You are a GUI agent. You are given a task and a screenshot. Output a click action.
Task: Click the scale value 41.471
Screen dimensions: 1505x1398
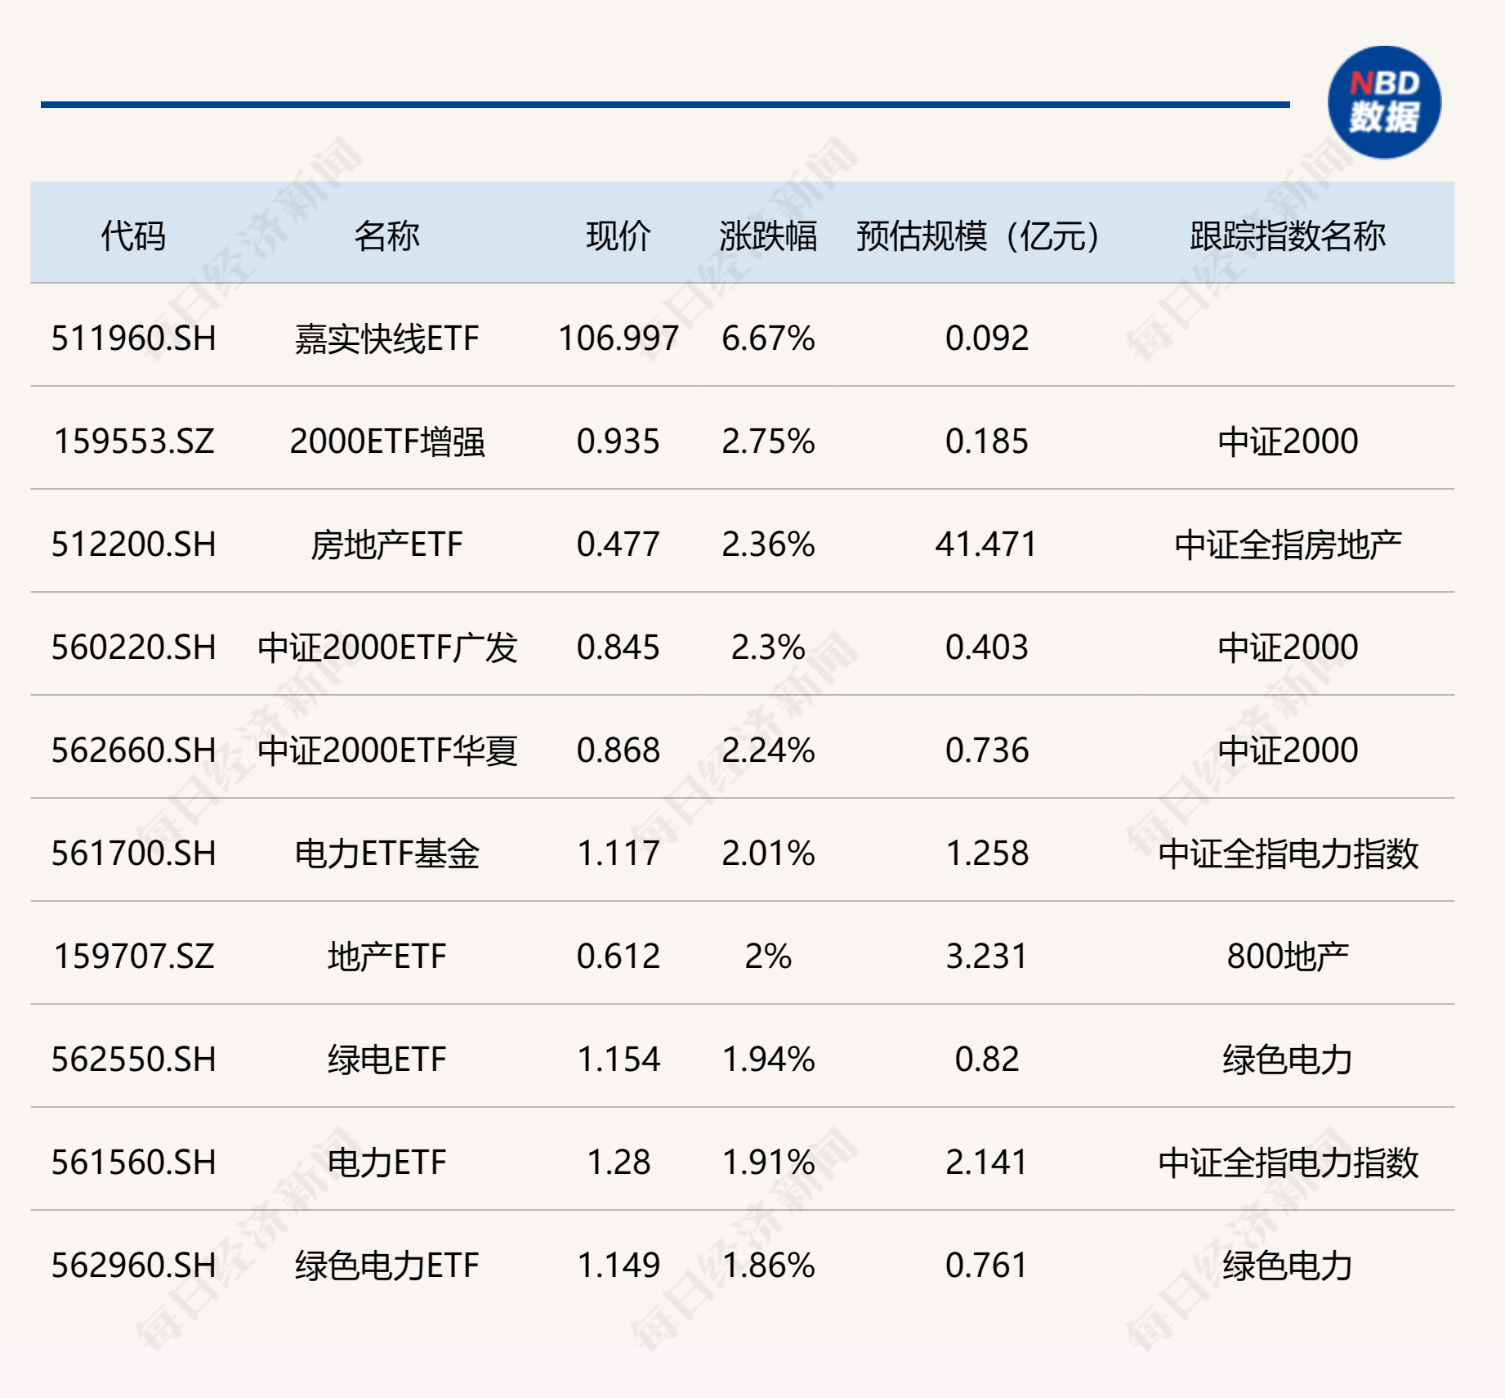[986, 544]
